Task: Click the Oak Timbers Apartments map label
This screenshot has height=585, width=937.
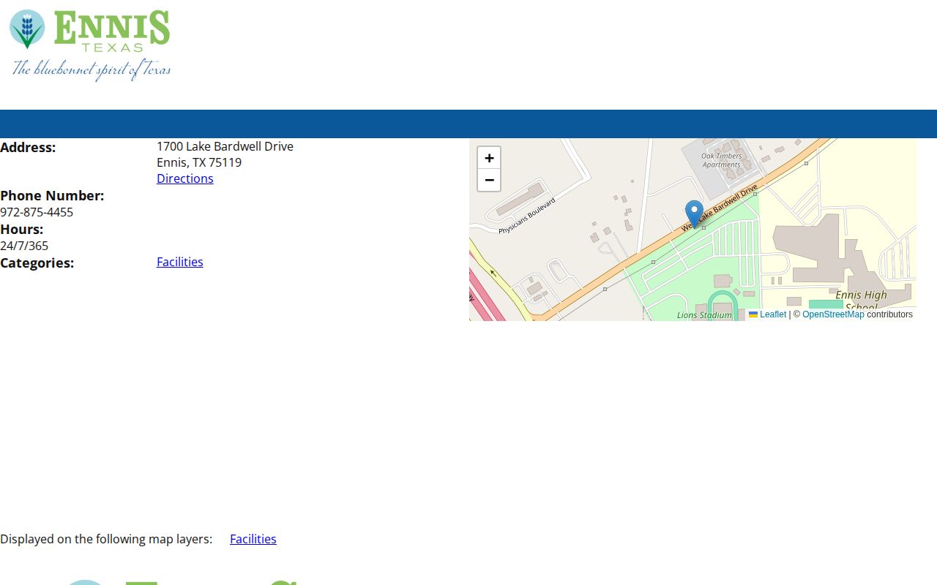Action: pyautogui.click(x=722, y=160)
